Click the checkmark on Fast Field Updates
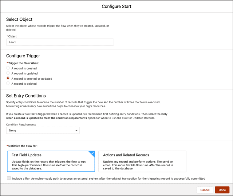Viewport: 233px width, 196px height. tap(92, 153)
